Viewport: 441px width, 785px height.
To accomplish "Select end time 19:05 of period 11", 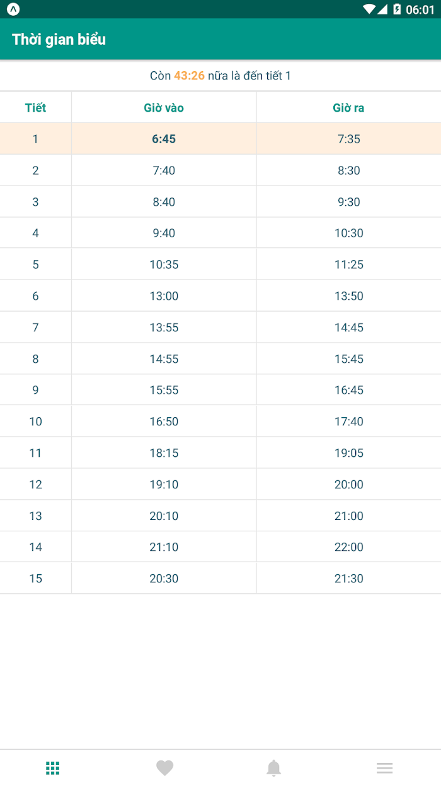I will tap(349, 453).
